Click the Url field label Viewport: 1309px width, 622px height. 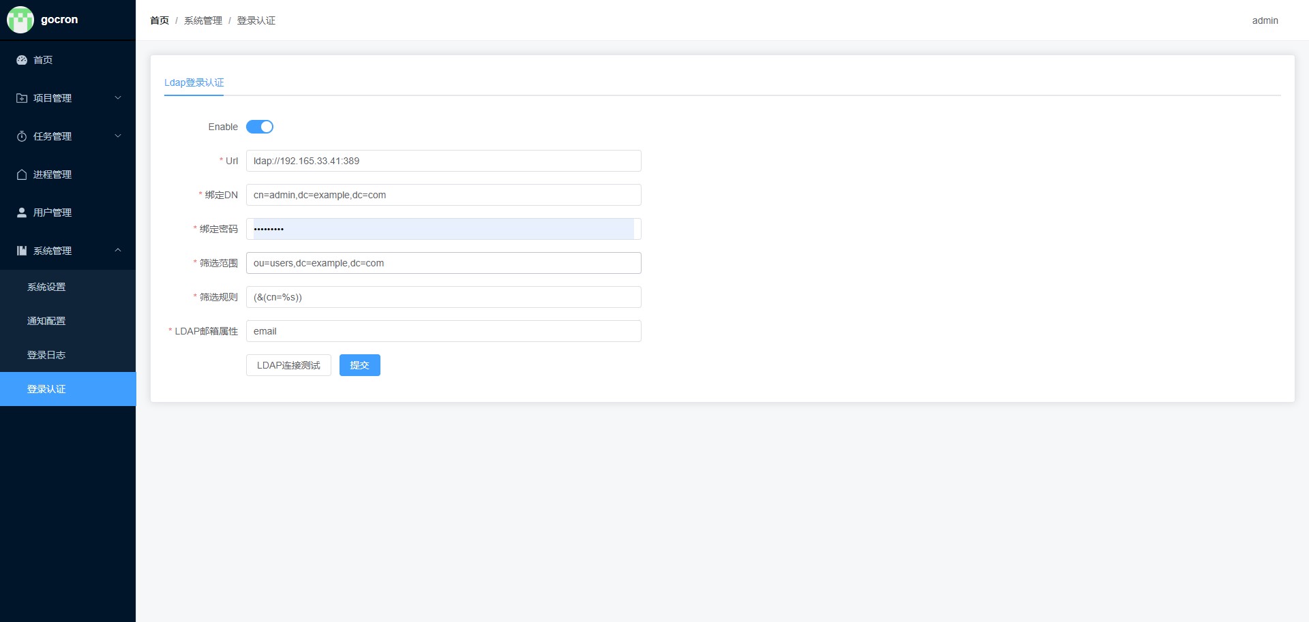(x=232, y=161)
